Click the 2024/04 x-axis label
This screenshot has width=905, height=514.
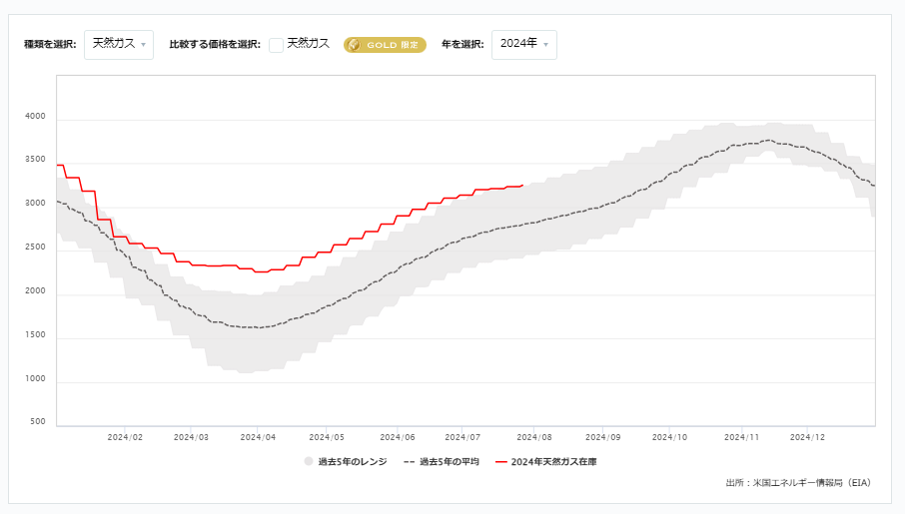(x=258, y=437)
